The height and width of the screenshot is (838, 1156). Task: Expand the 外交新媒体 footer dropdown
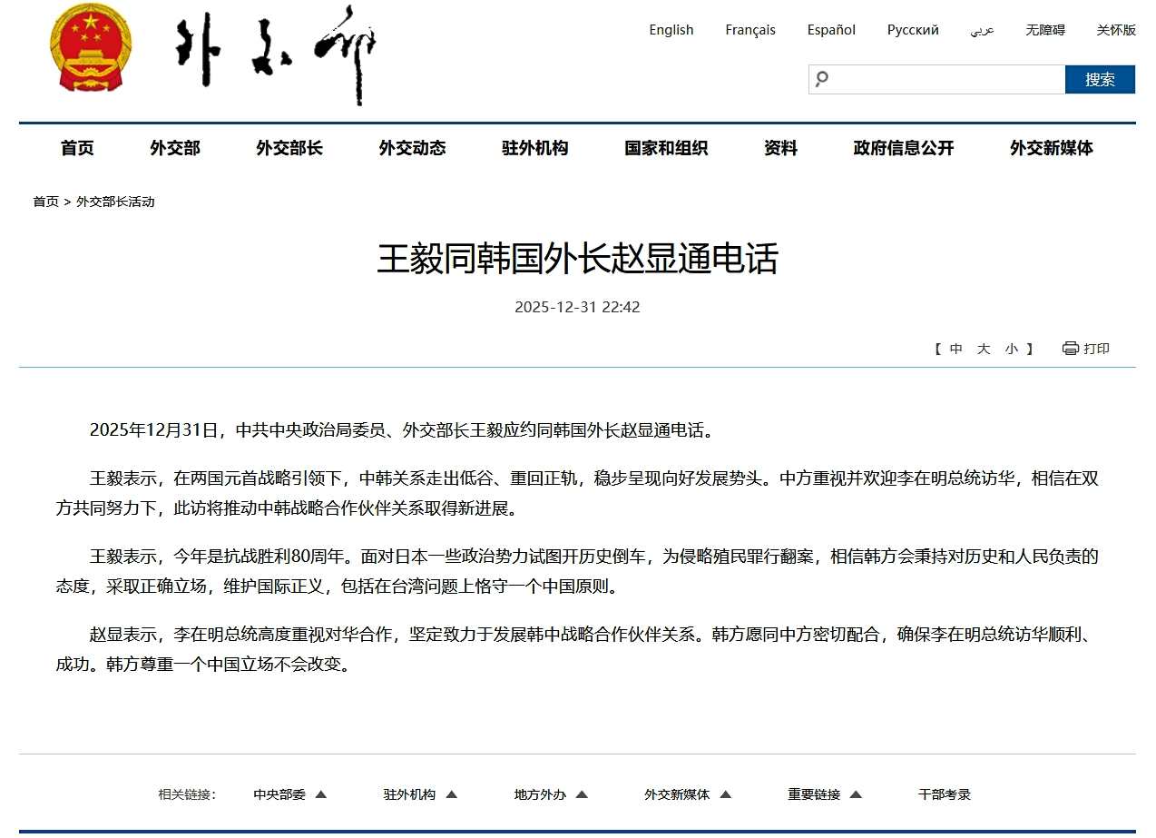pos(725,794)
